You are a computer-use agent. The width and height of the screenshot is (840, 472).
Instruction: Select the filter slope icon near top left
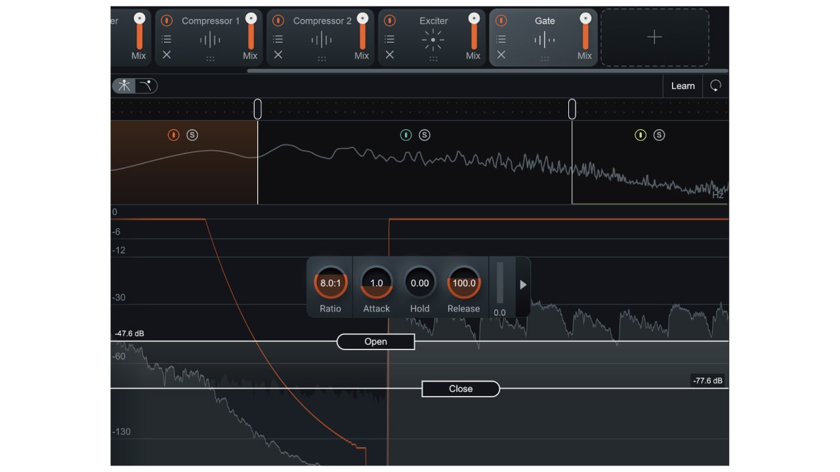pyautogui.click(x=146, y=85)
